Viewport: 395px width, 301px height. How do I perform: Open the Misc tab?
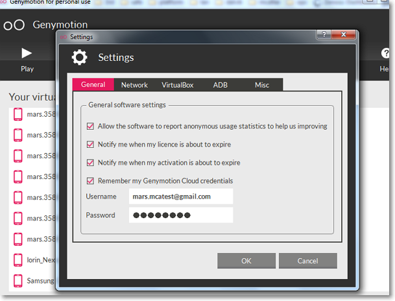point(262,85)
